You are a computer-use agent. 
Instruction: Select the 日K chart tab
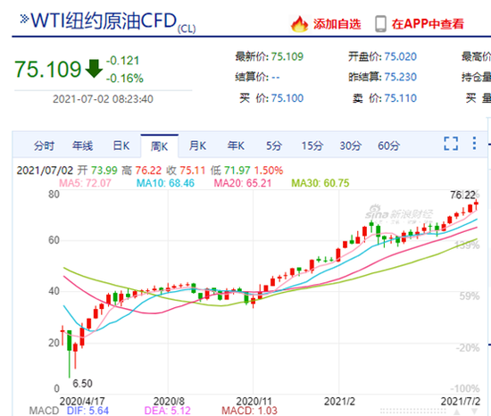click(121, 146)
